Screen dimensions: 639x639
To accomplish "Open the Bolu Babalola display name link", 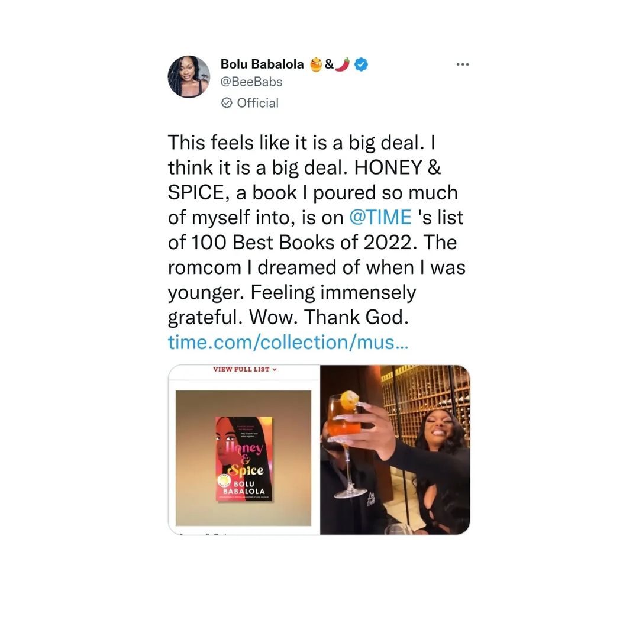I will (x=262, y=64).
